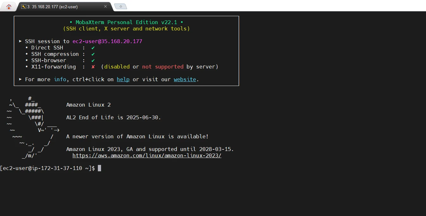Open the Home tab with the house icon
426x216 pixels.
click(x=9, y=6)
